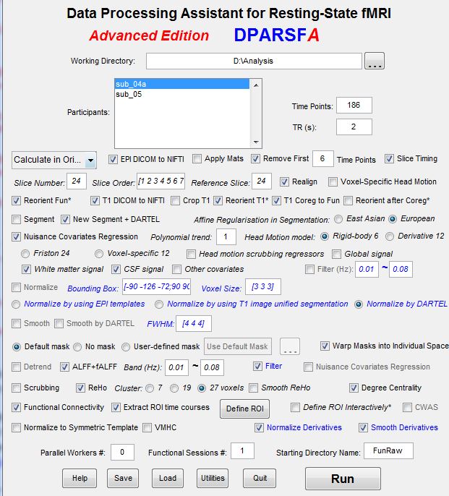Select participant sub_05 in the list
Screen dimensions: 449x496
[x=182, y=94]
